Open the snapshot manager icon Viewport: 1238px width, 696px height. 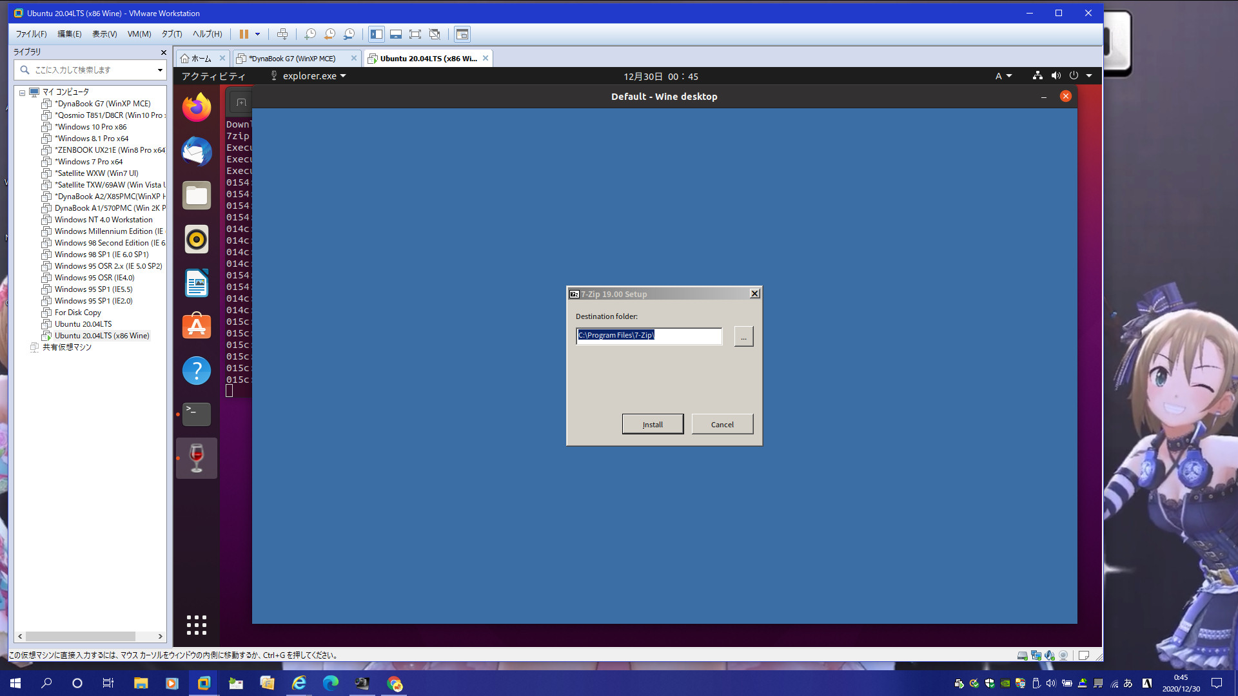[x=349, y=34]
